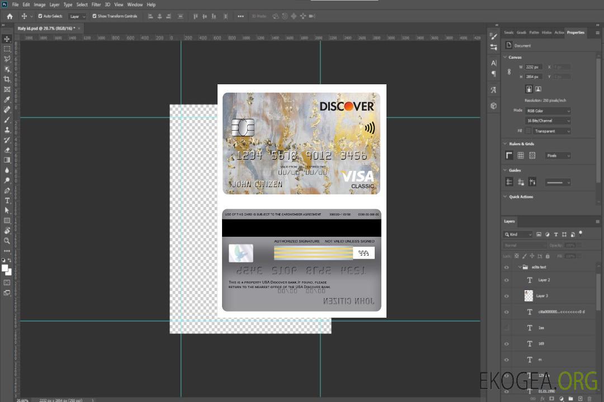Open the Character panel icon
The width and height of the screenshot is (604, 402).
tap(494, 63)
